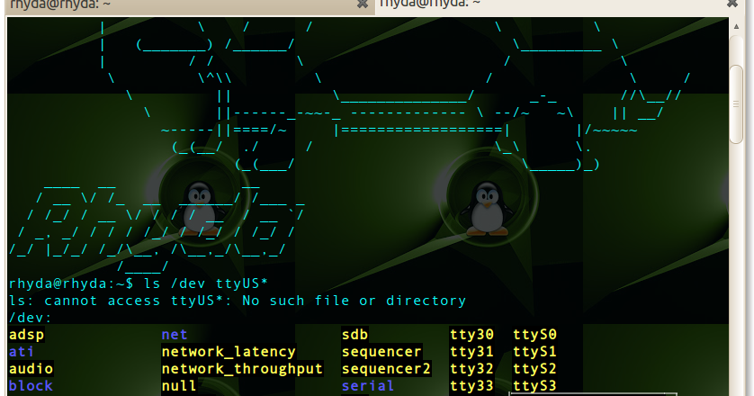This screenshot has height=396, width=754.
Task: Click the 'ttyS2' serial device
Action: (x=534, y=369)
